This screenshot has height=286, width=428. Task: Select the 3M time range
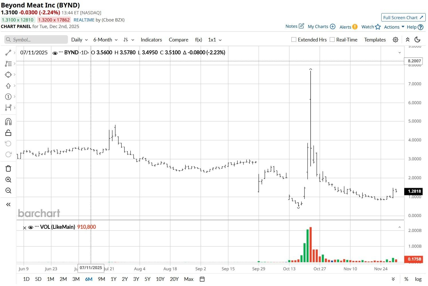coord(76,279)
